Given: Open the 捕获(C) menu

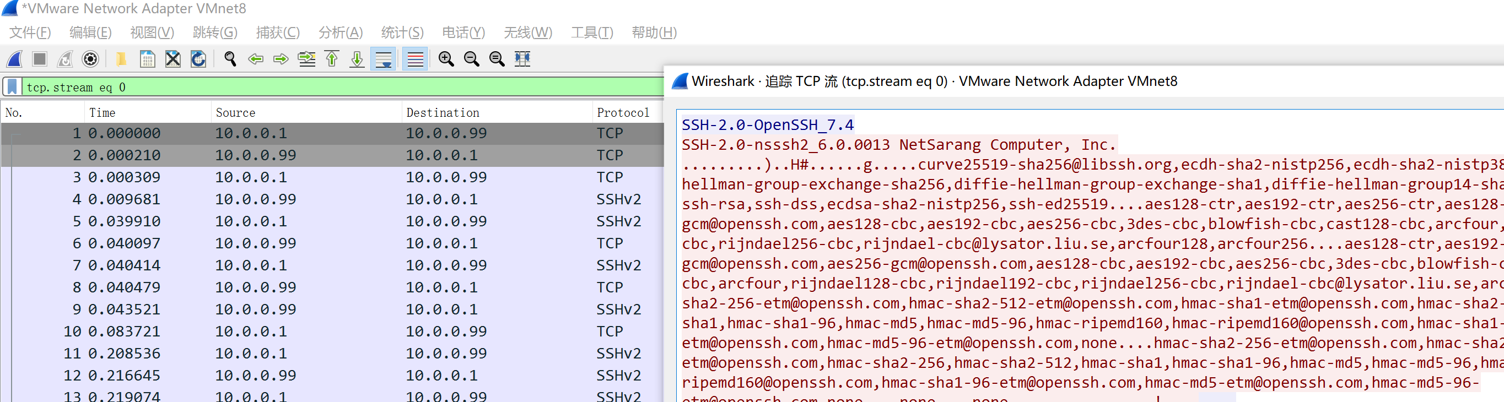Looking at the screenshot, I should [278, 32].
